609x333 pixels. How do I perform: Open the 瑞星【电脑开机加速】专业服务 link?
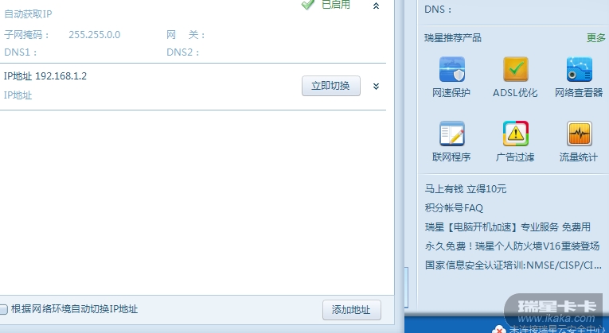[508, 227]
